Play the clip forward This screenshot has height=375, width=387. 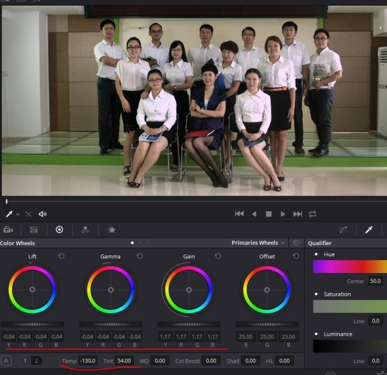pyautogui.click(x=283, y=214)
